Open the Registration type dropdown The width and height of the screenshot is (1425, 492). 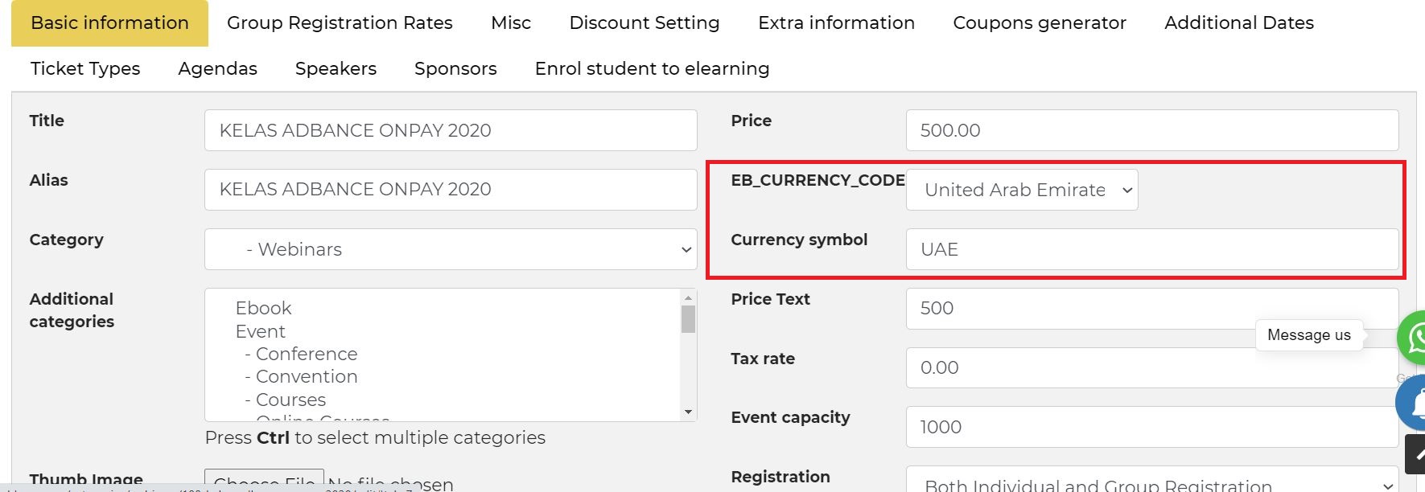[1151, 482]
